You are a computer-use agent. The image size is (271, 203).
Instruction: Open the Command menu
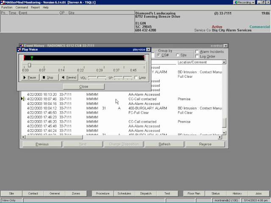coord(22,8)
